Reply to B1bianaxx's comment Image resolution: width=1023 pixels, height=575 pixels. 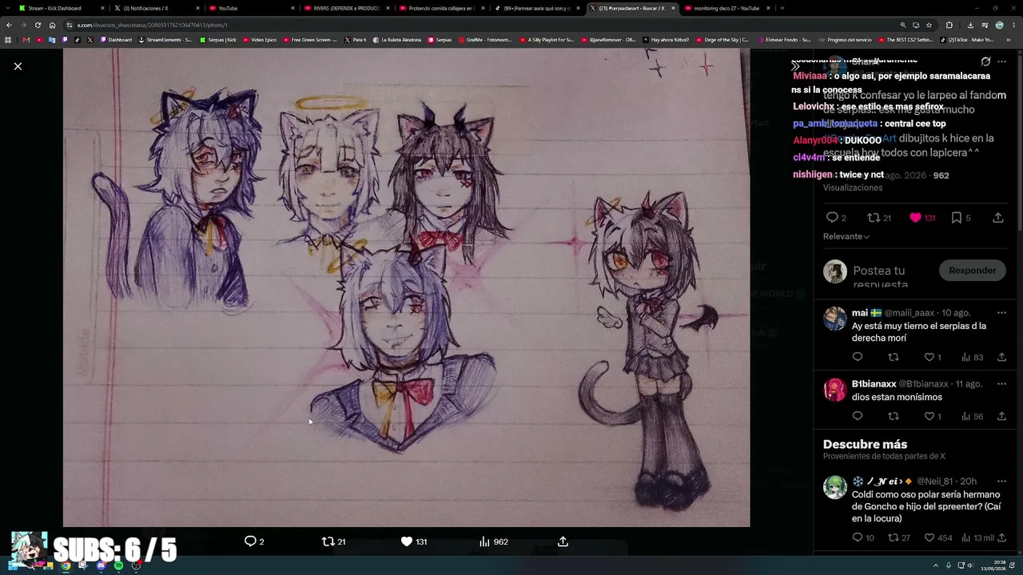[858, 416]
